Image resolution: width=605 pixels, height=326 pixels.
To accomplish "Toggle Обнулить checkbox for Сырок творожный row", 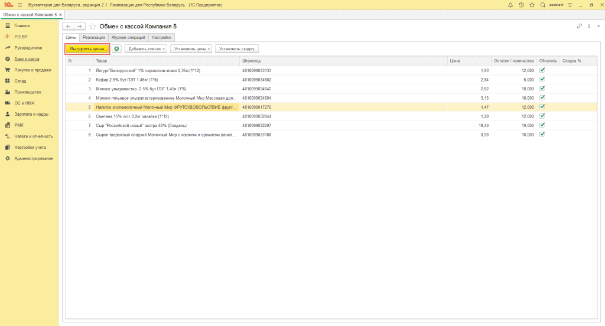I will [542, 134].
